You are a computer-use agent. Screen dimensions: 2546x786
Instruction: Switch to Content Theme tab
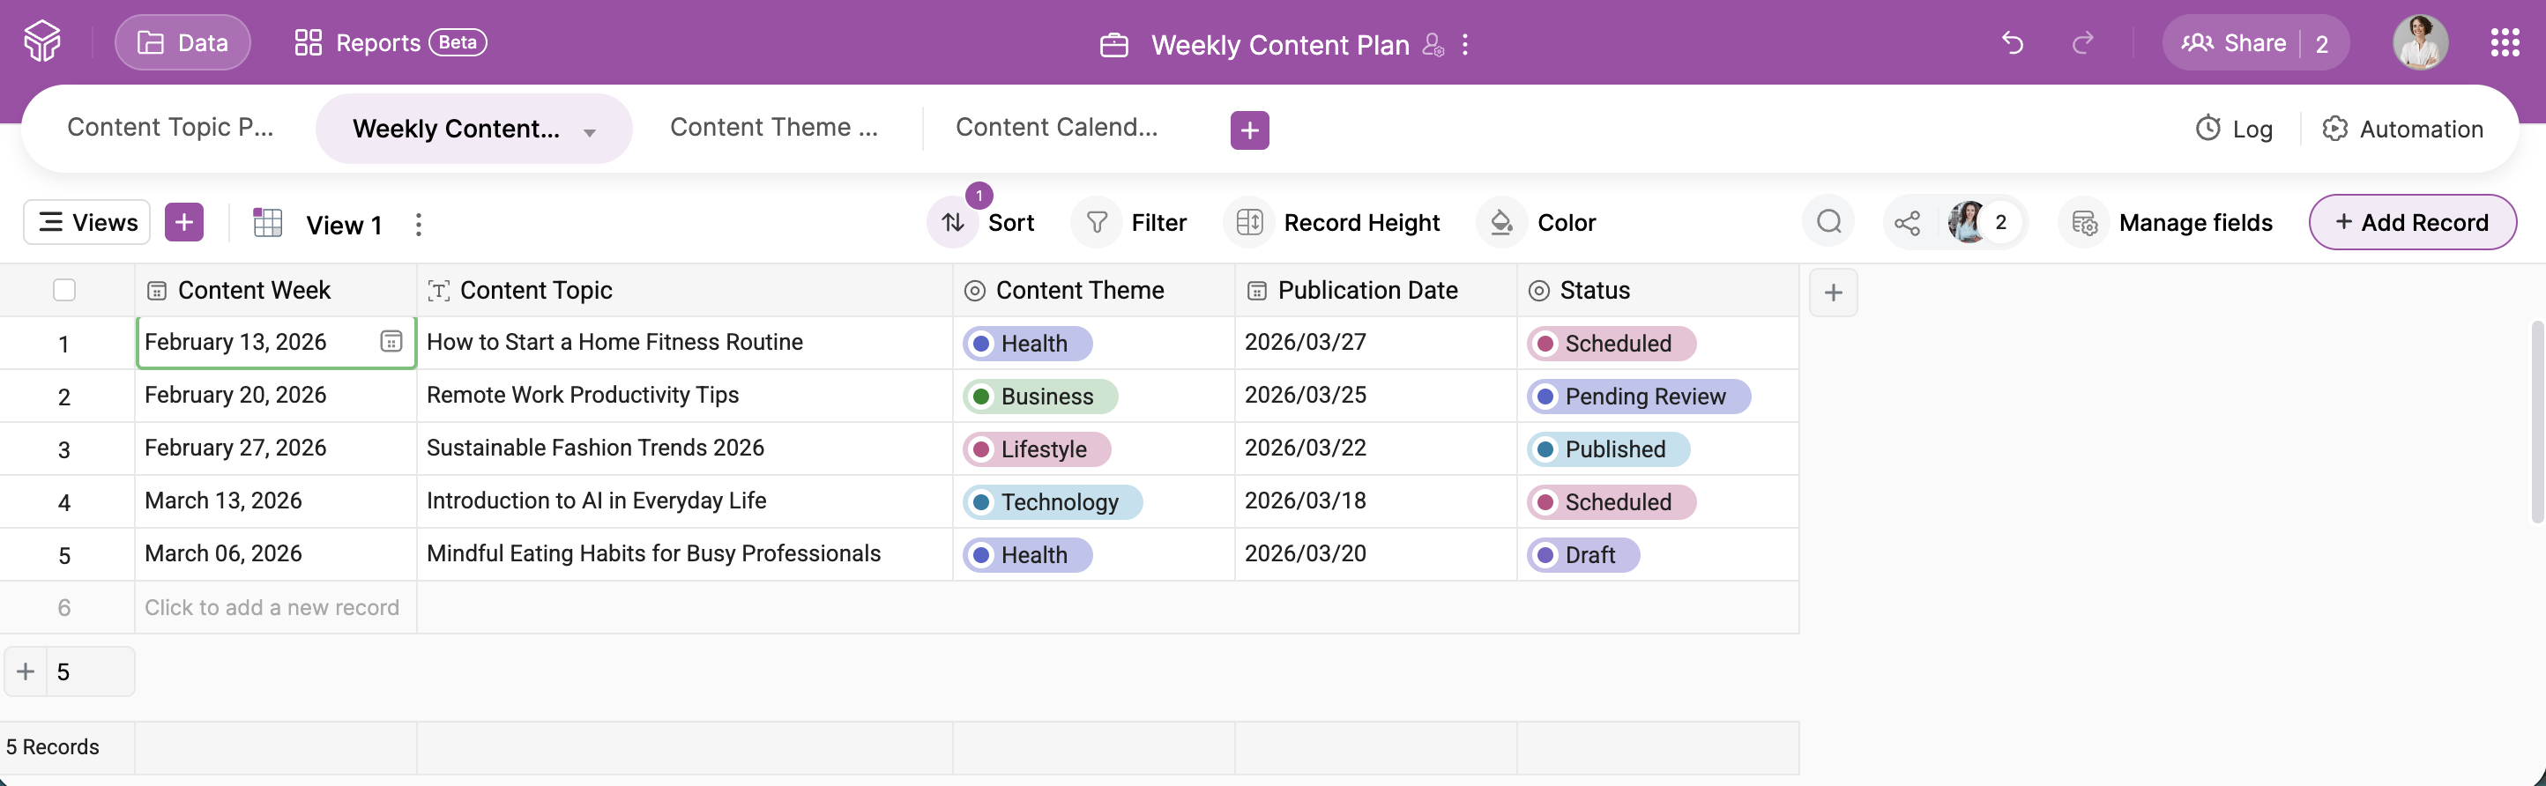tap(773, 129)
